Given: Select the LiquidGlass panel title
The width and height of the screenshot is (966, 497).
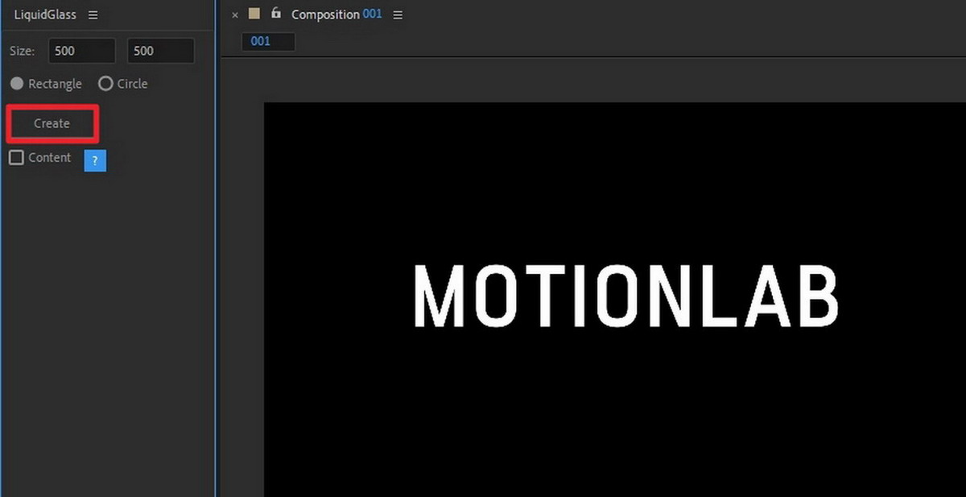Looking at the screenshot, I should 45,15.
